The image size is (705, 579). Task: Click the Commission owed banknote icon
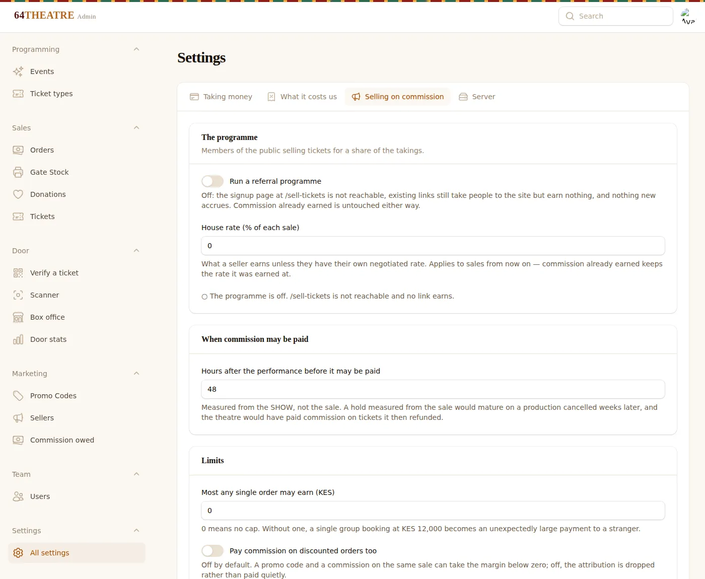[18, 440]
